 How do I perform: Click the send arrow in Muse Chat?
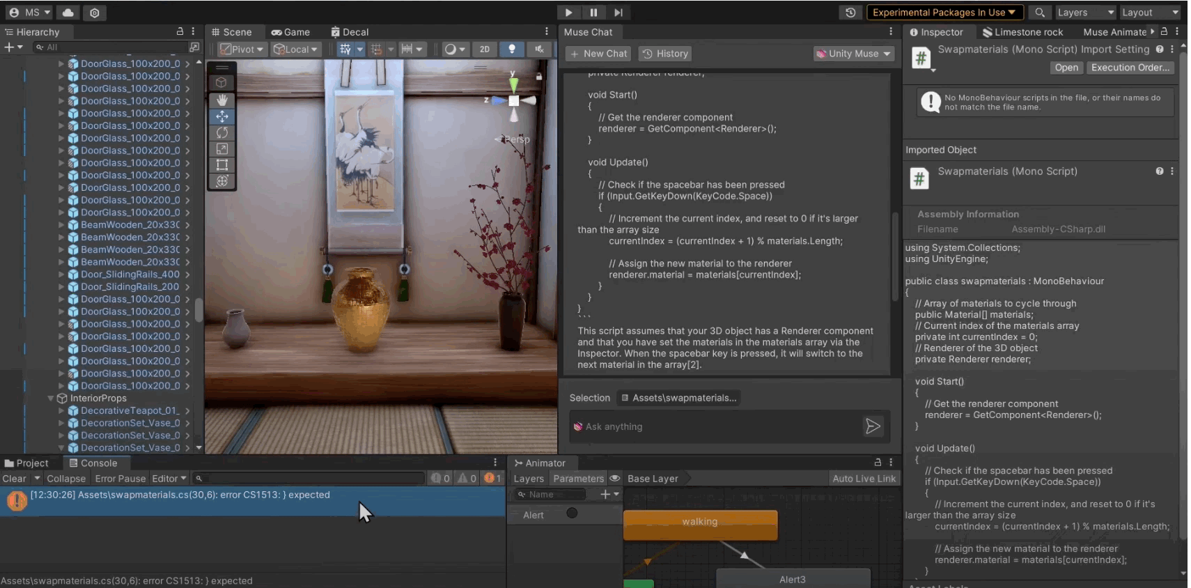click(872, 426)
